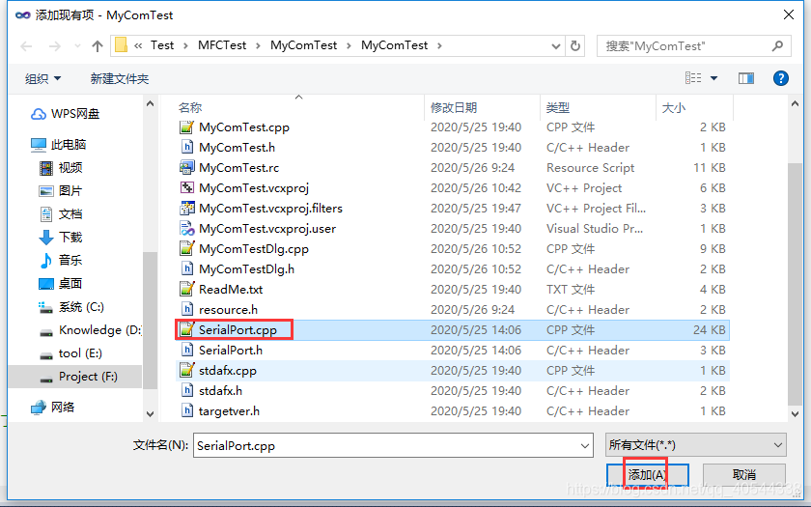
Task: Click the view layout icon
Action: pos(693,78)
